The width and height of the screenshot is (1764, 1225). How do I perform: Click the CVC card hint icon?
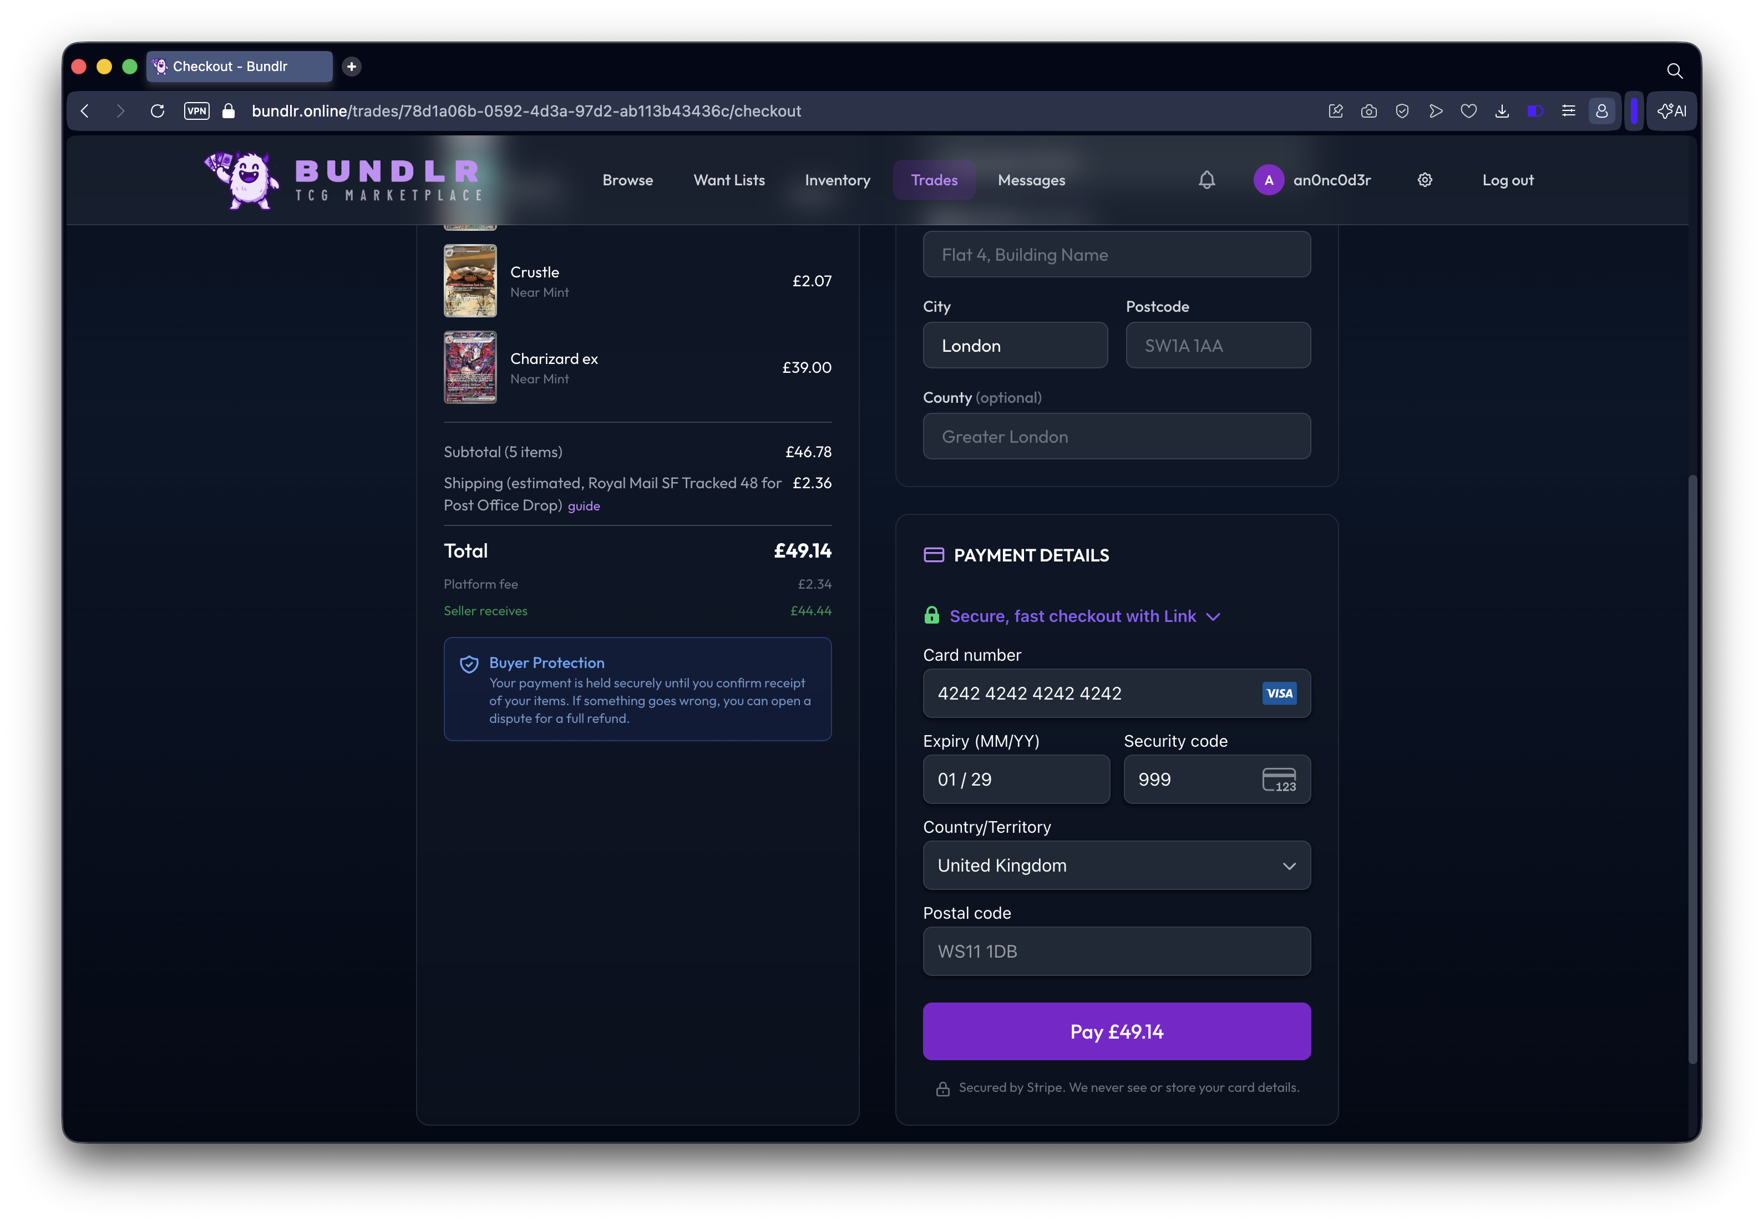pyautogui.click(x=1279, y=779)
